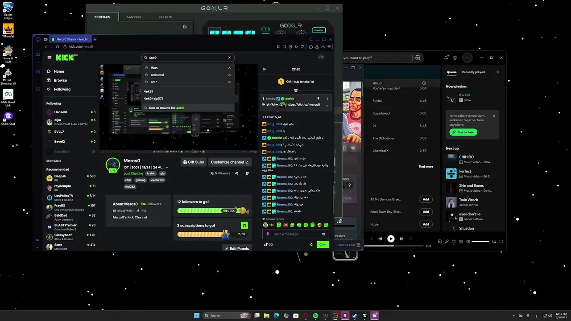Screen dimensions: 571x321
Task: Expand the stream title chevron
Action: [167, 168]
